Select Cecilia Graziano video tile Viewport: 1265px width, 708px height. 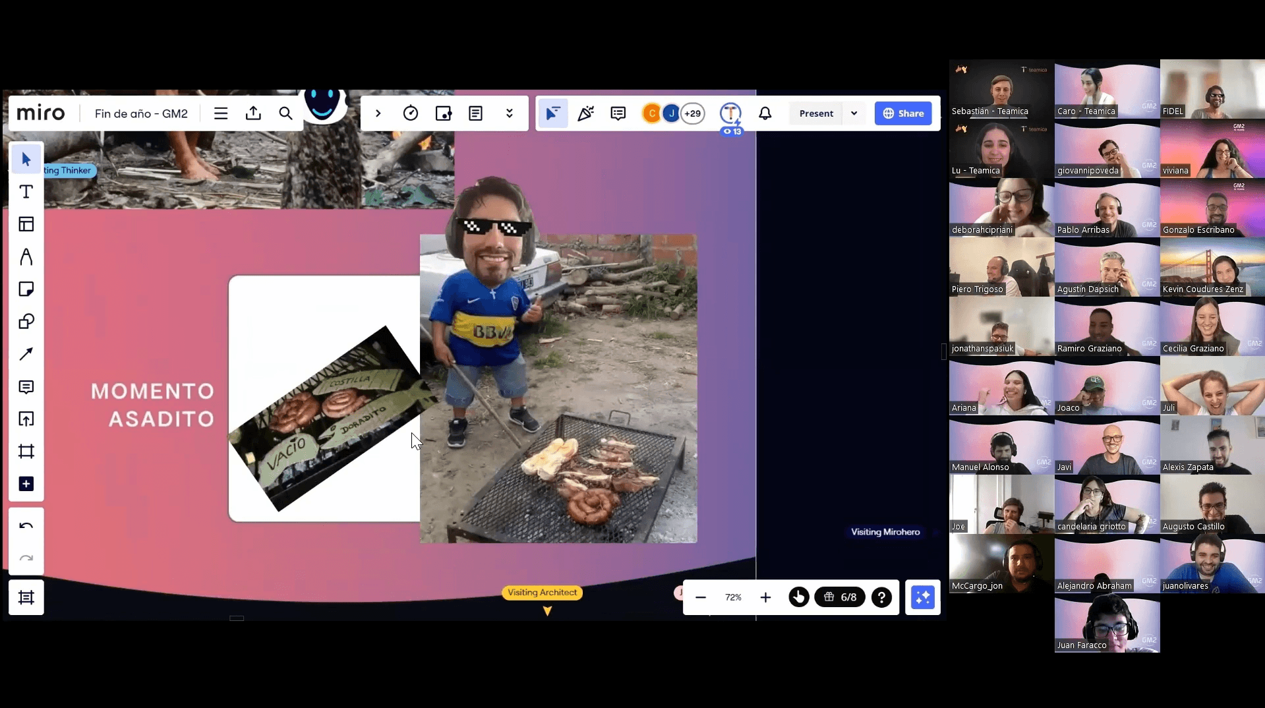point(1212,326)
